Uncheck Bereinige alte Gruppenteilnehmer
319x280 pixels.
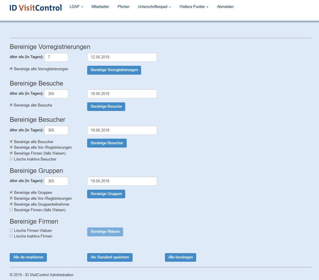coord(11,204)
